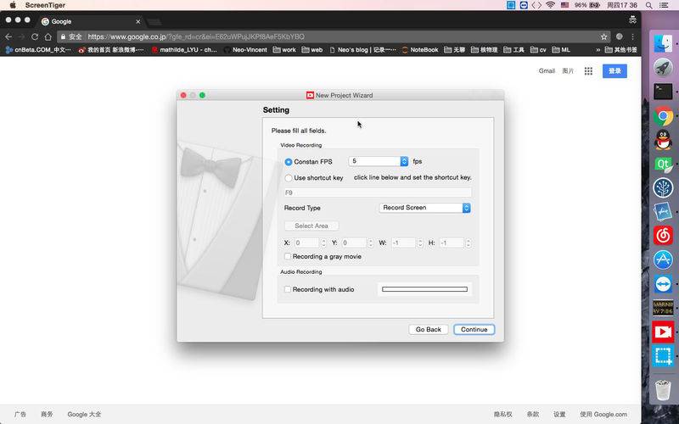
Task: Open Launchpad rocket in the dock
Action: pyautogui.click(x=663, y=67)
